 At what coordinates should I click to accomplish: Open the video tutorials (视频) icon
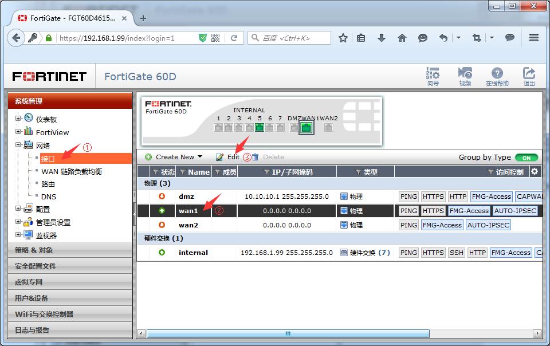coord(465,74)
